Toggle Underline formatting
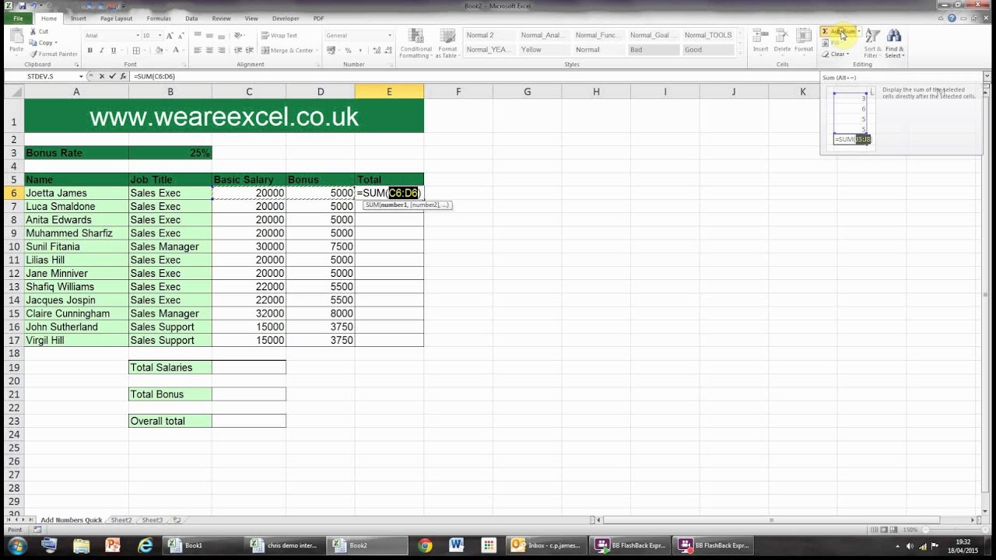This screenshot has height=560, width=996. click(113, 51)
